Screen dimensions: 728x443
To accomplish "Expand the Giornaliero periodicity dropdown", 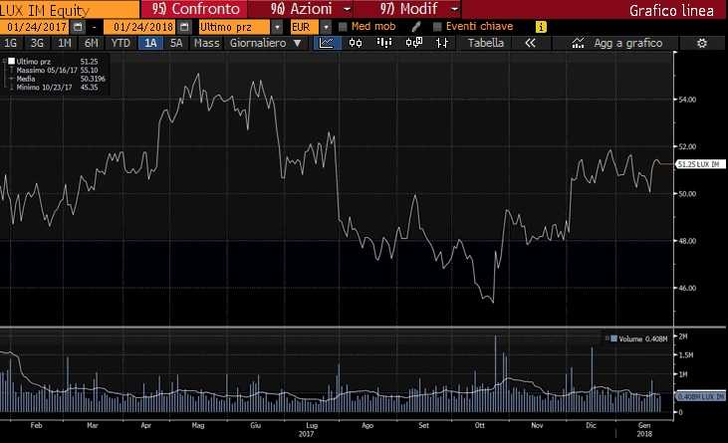I will click(x=297, y=43).
